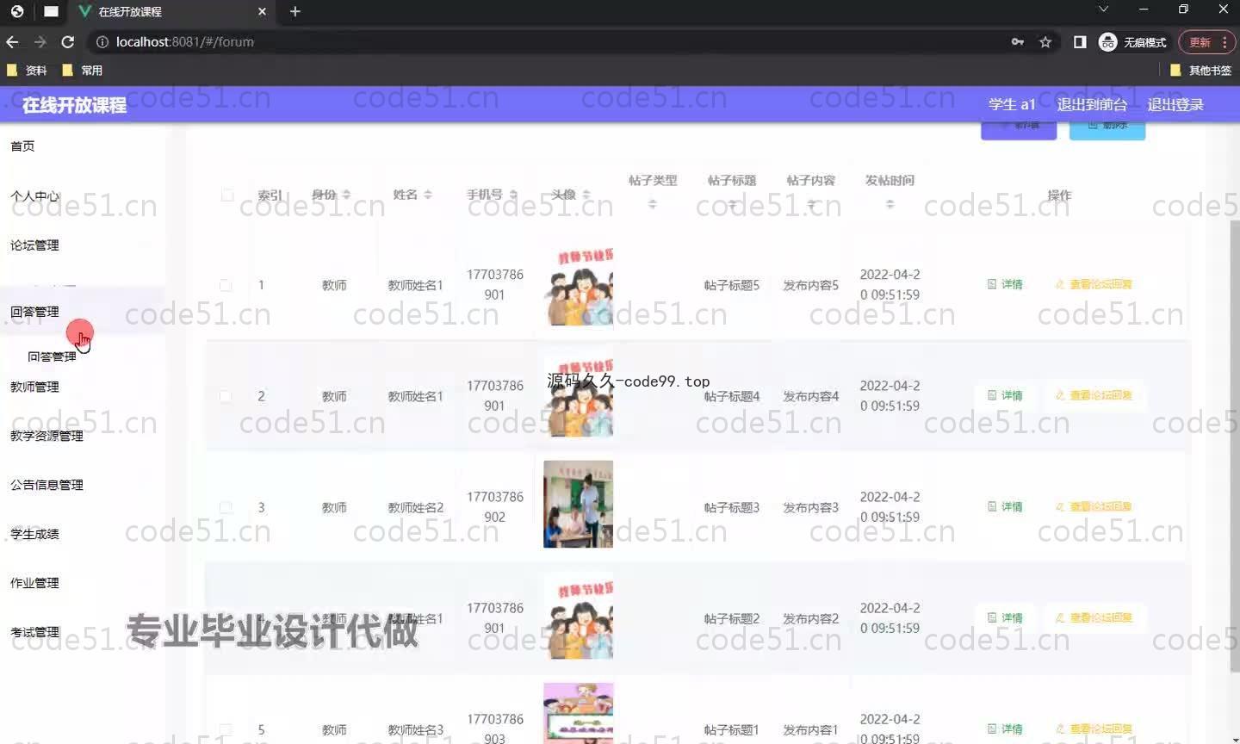This screenshot has height=744, width=1240.
Task: Open the Chrome three-dot menu
Action: tap(1224, 41)
